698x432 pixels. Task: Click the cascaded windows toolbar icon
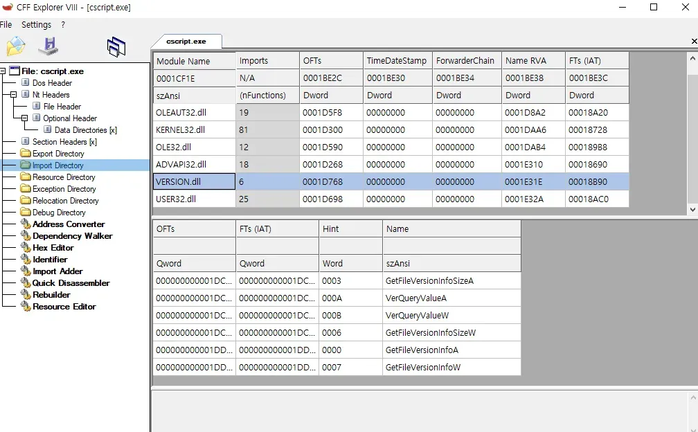[116, 46]
